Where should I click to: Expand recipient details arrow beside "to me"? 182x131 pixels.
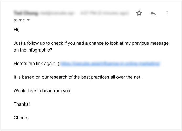click(x=28, y=20)
